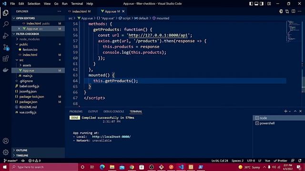
Task: Open the Selection menu
Action: point(34,4)
